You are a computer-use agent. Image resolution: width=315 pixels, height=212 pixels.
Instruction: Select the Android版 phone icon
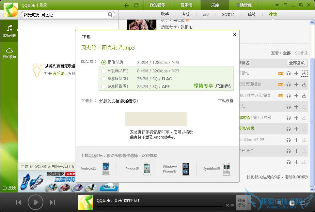[x=106, y=169]
